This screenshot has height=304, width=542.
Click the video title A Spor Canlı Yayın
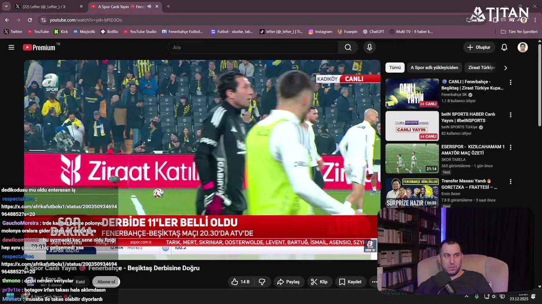click(112, 268)
